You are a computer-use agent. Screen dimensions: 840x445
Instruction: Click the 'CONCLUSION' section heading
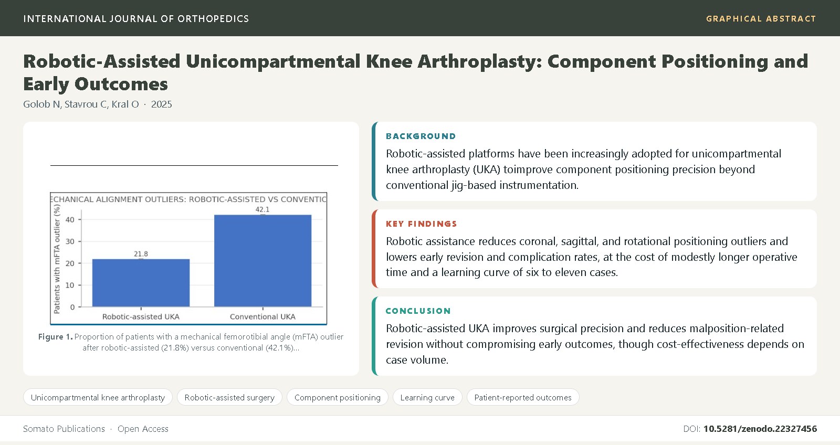[418, 311]
